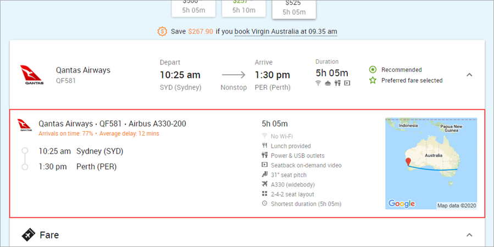Select the 5h 10m fare card

click(244, 8)
